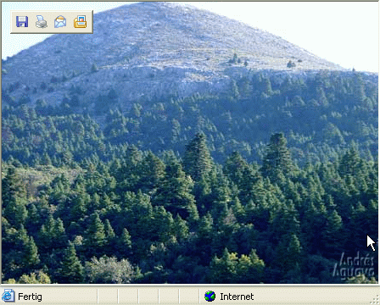Click the Internet Explorer page icon in the status bar

click(8, 296)
